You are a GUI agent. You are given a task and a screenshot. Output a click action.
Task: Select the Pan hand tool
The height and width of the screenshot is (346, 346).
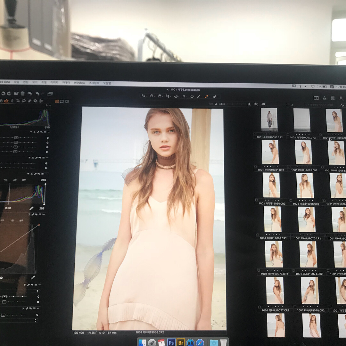coord(151,96)
